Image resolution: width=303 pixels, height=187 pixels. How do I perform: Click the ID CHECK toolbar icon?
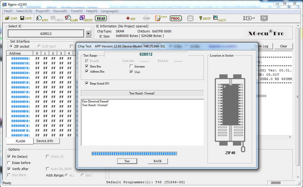57,19
